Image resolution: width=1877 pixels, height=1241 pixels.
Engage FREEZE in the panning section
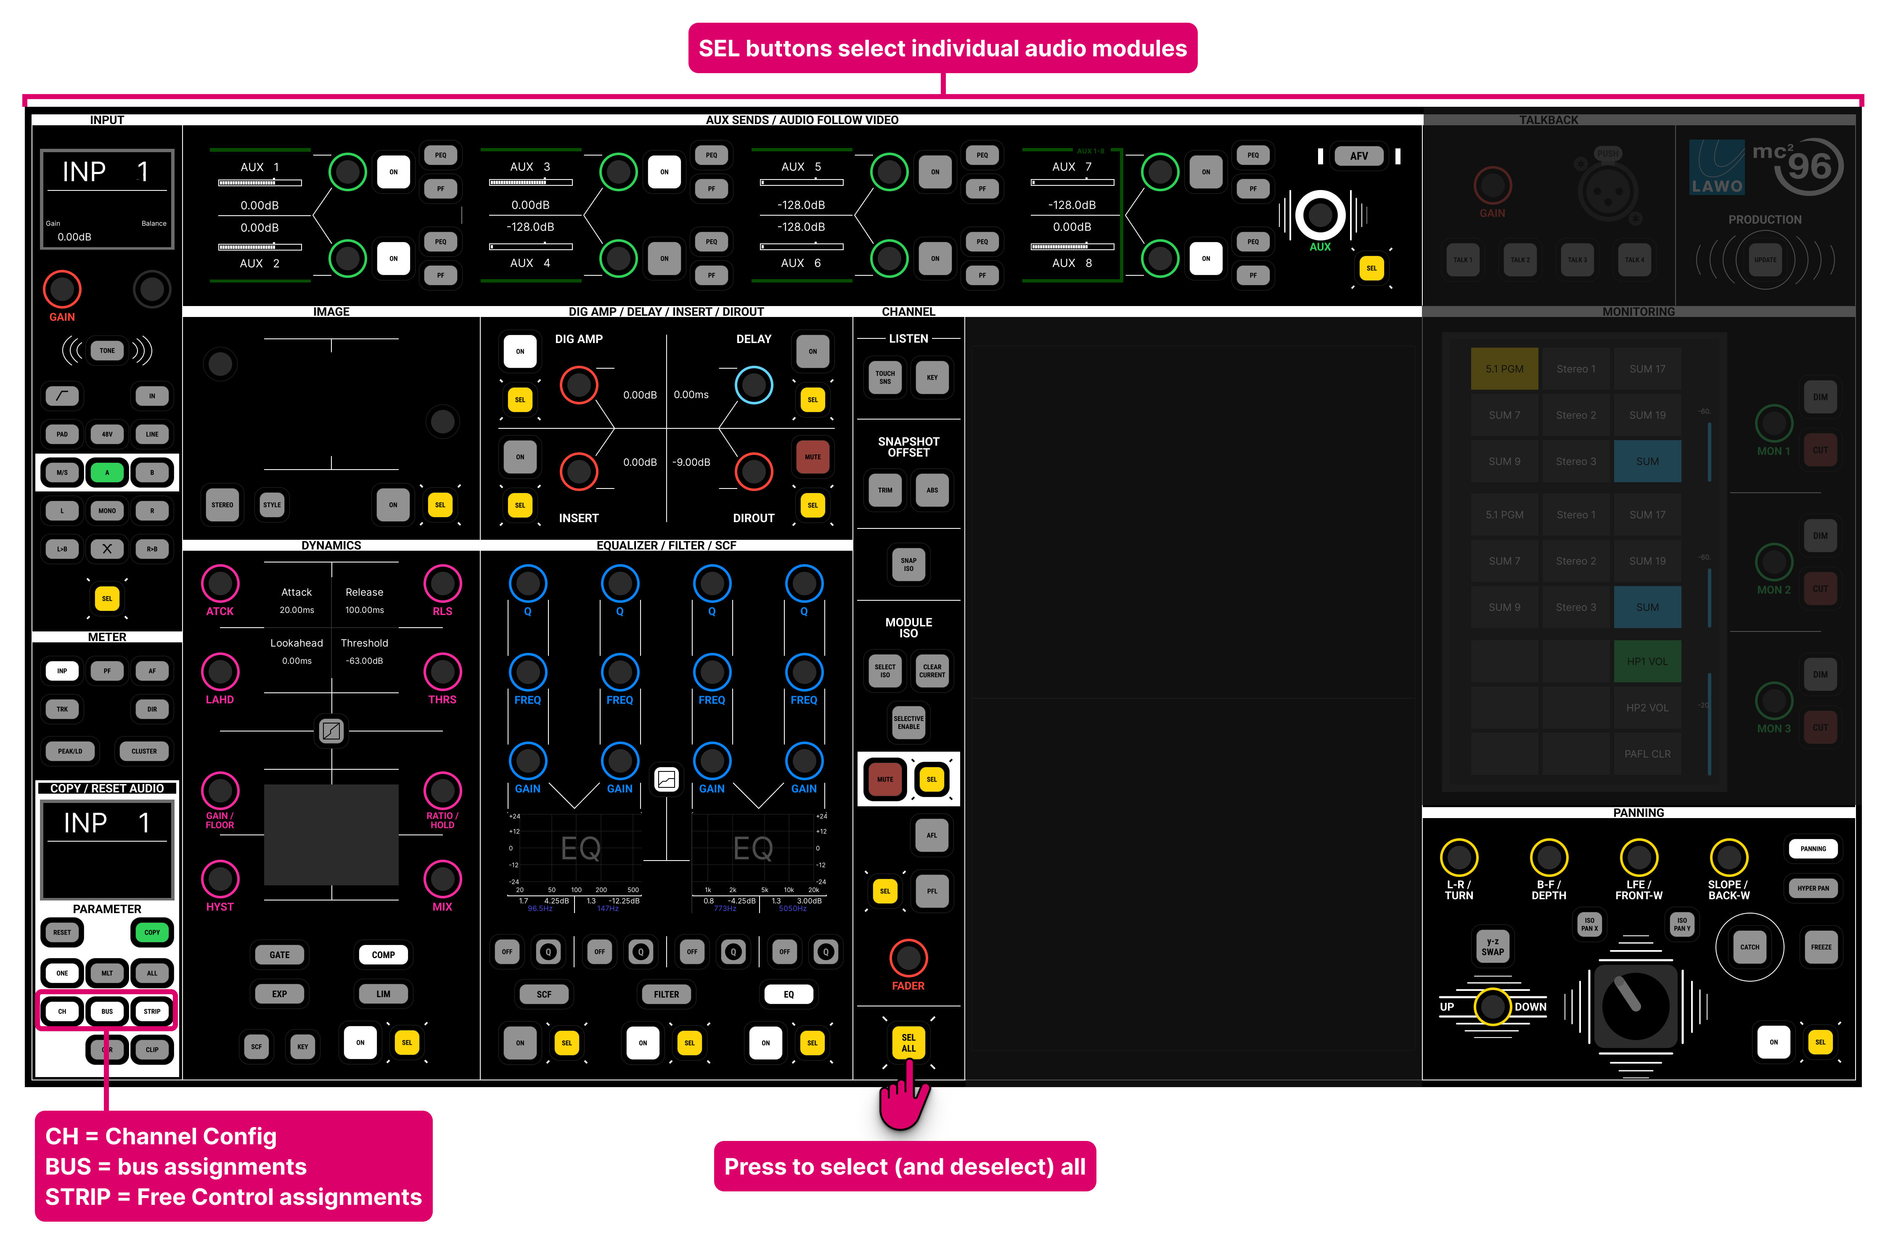1821,948
